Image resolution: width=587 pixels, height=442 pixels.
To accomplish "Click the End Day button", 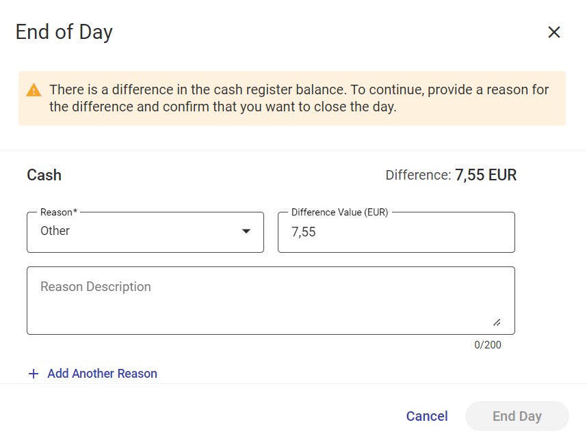I will pos(517,416).
